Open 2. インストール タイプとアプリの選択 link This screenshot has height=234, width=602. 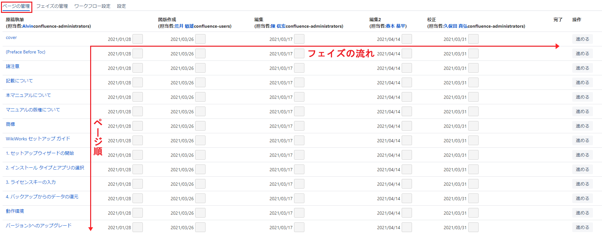click(45, 168)
